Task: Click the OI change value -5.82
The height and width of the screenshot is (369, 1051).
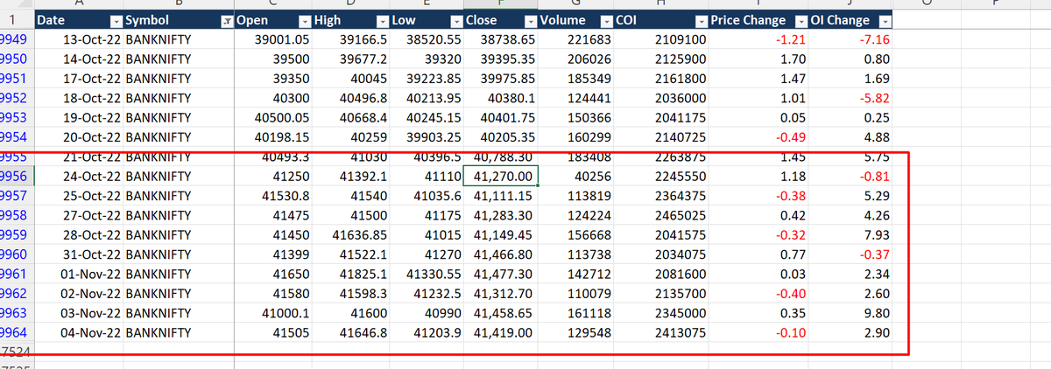Action: click(x=876, y=99)
